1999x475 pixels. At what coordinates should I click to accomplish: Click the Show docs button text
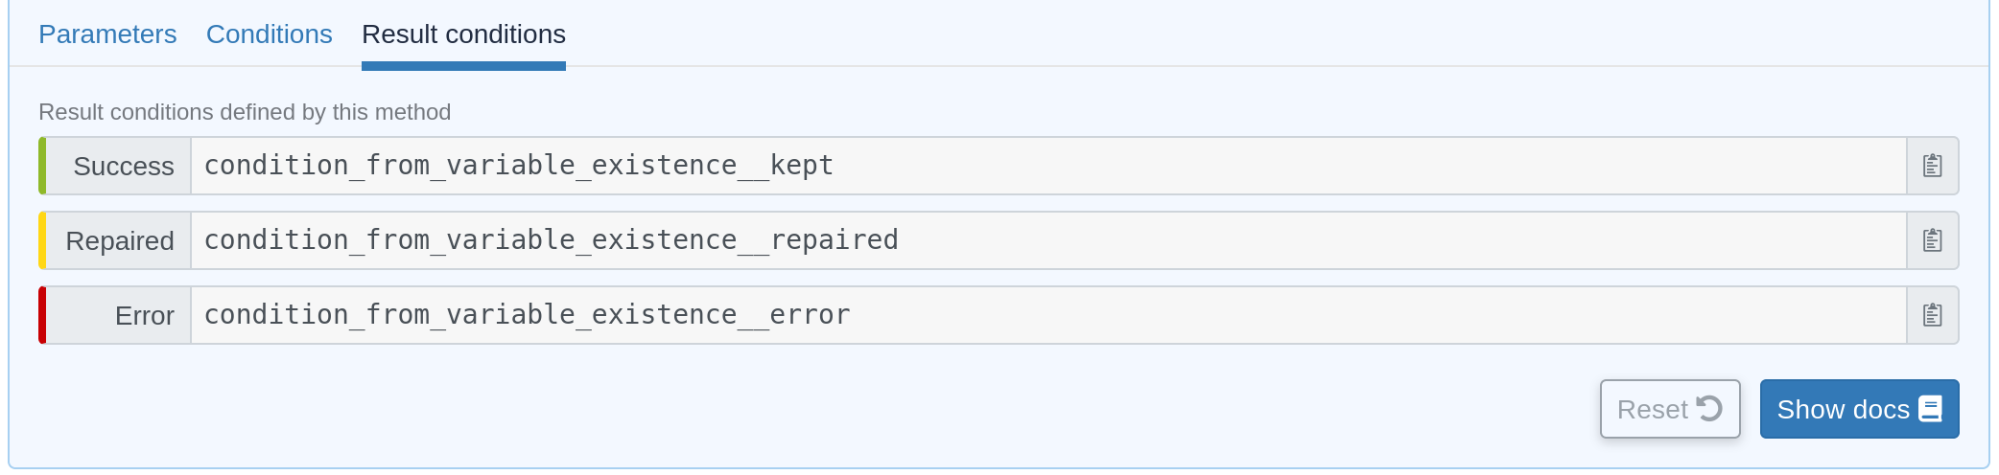tap(1843, 409)
